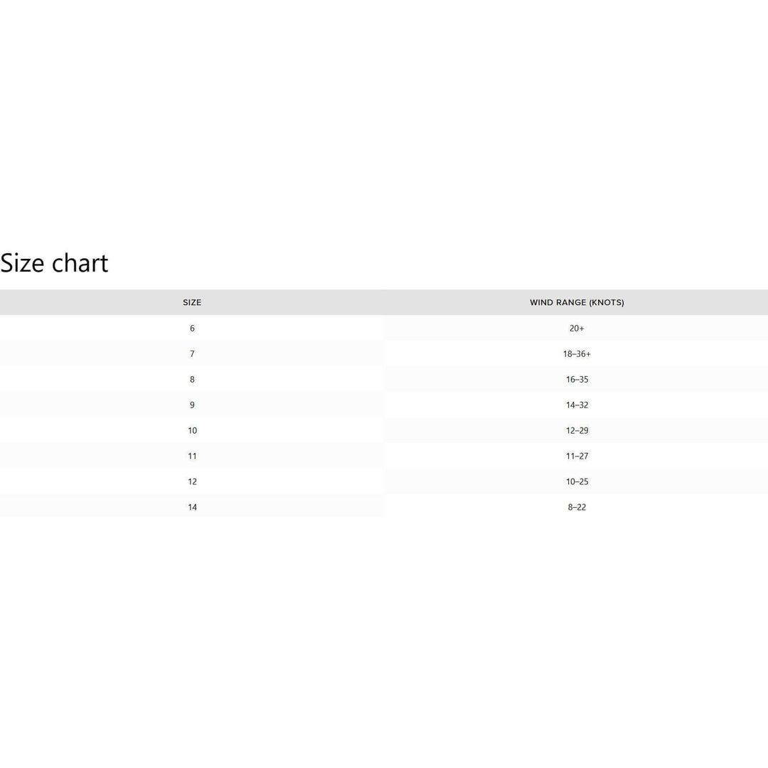
Task: Click the 10–25 wind range value
Action: [577, 482]
